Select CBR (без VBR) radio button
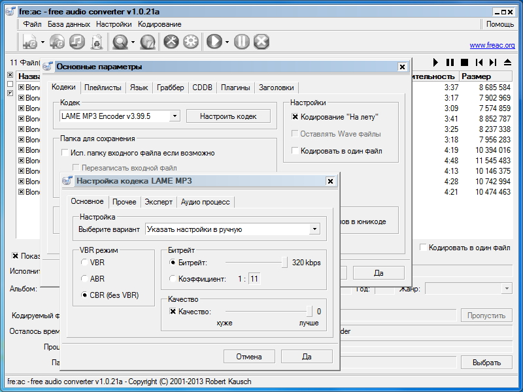Viewport: 523px width, 392px height. click(84, 295)
